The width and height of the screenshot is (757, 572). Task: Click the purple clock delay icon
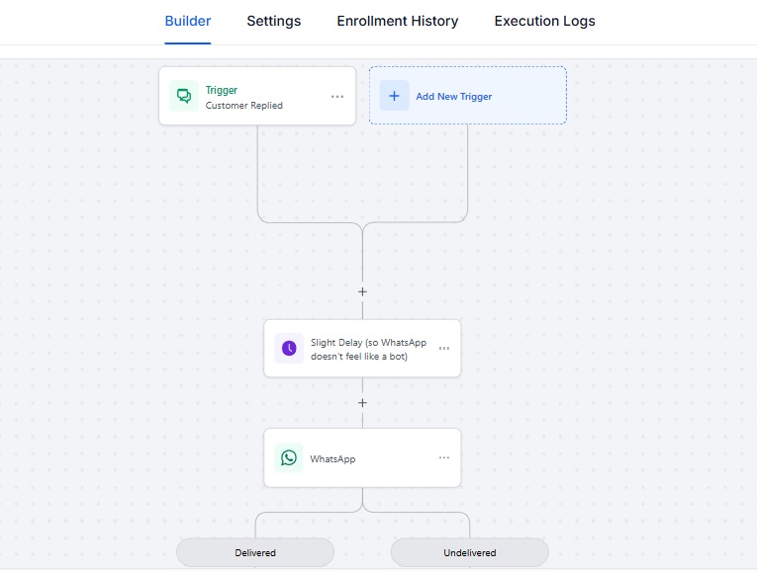[289, 348]
